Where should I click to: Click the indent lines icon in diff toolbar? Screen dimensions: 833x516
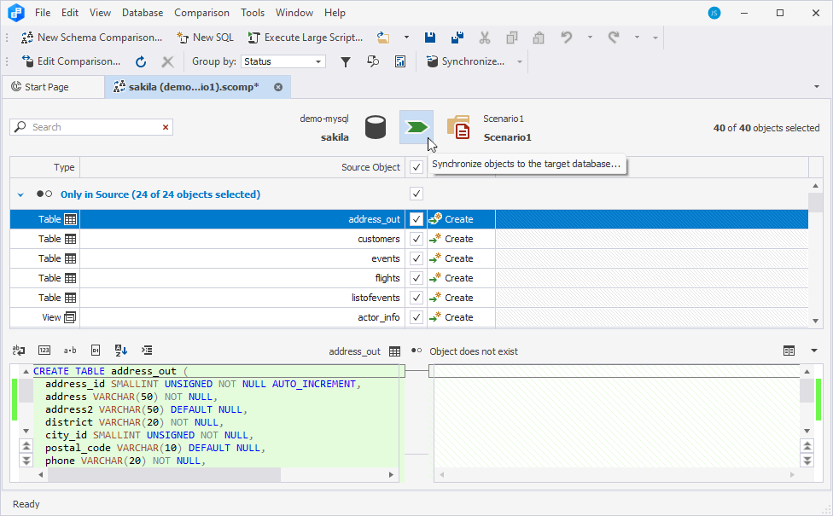pos(147,351)
